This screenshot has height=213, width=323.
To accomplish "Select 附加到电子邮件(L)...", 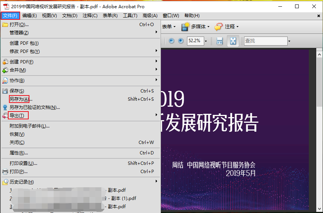I will [80, 126].
